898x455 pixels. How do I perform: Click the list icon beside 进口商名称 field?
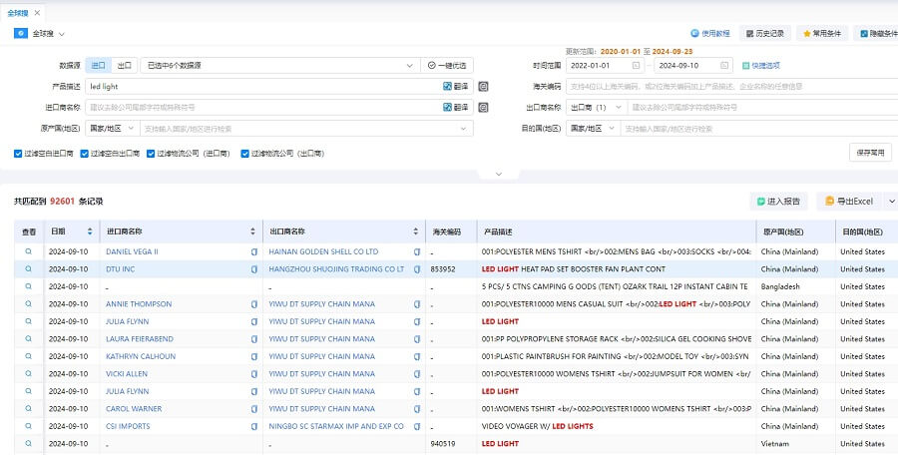(x=483, y=107)
